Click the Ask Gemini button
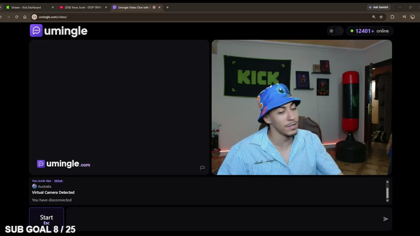This screenshot has width=420, height=236. [378, 7]
